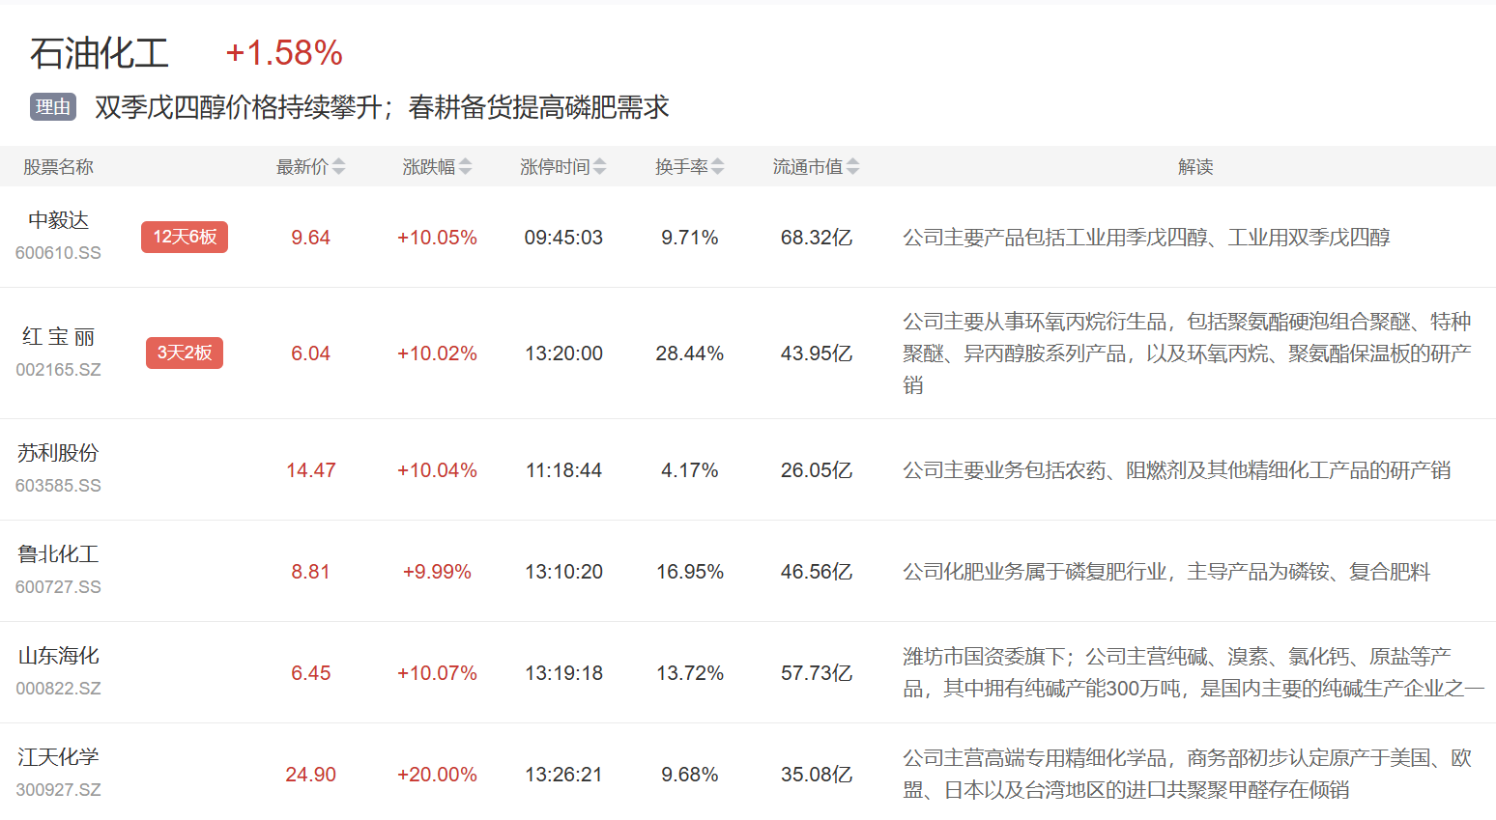
Task: Sort by 换手率 using its arrow icon
Action: (x=717, y=167)
